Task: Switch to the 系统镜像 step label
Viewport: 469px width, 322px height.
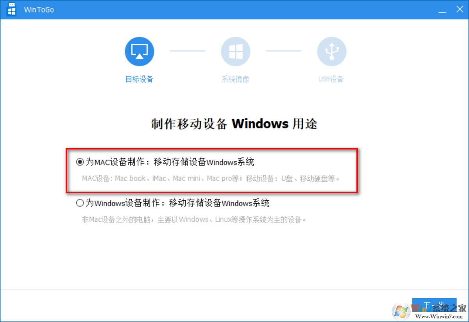Action: 235,79
